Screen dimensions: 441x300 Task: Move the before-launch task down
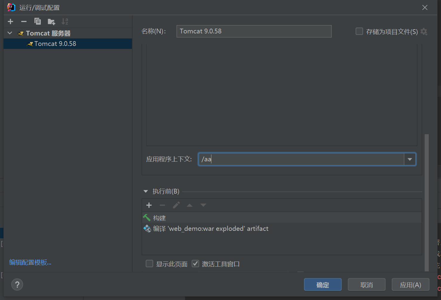203,205
